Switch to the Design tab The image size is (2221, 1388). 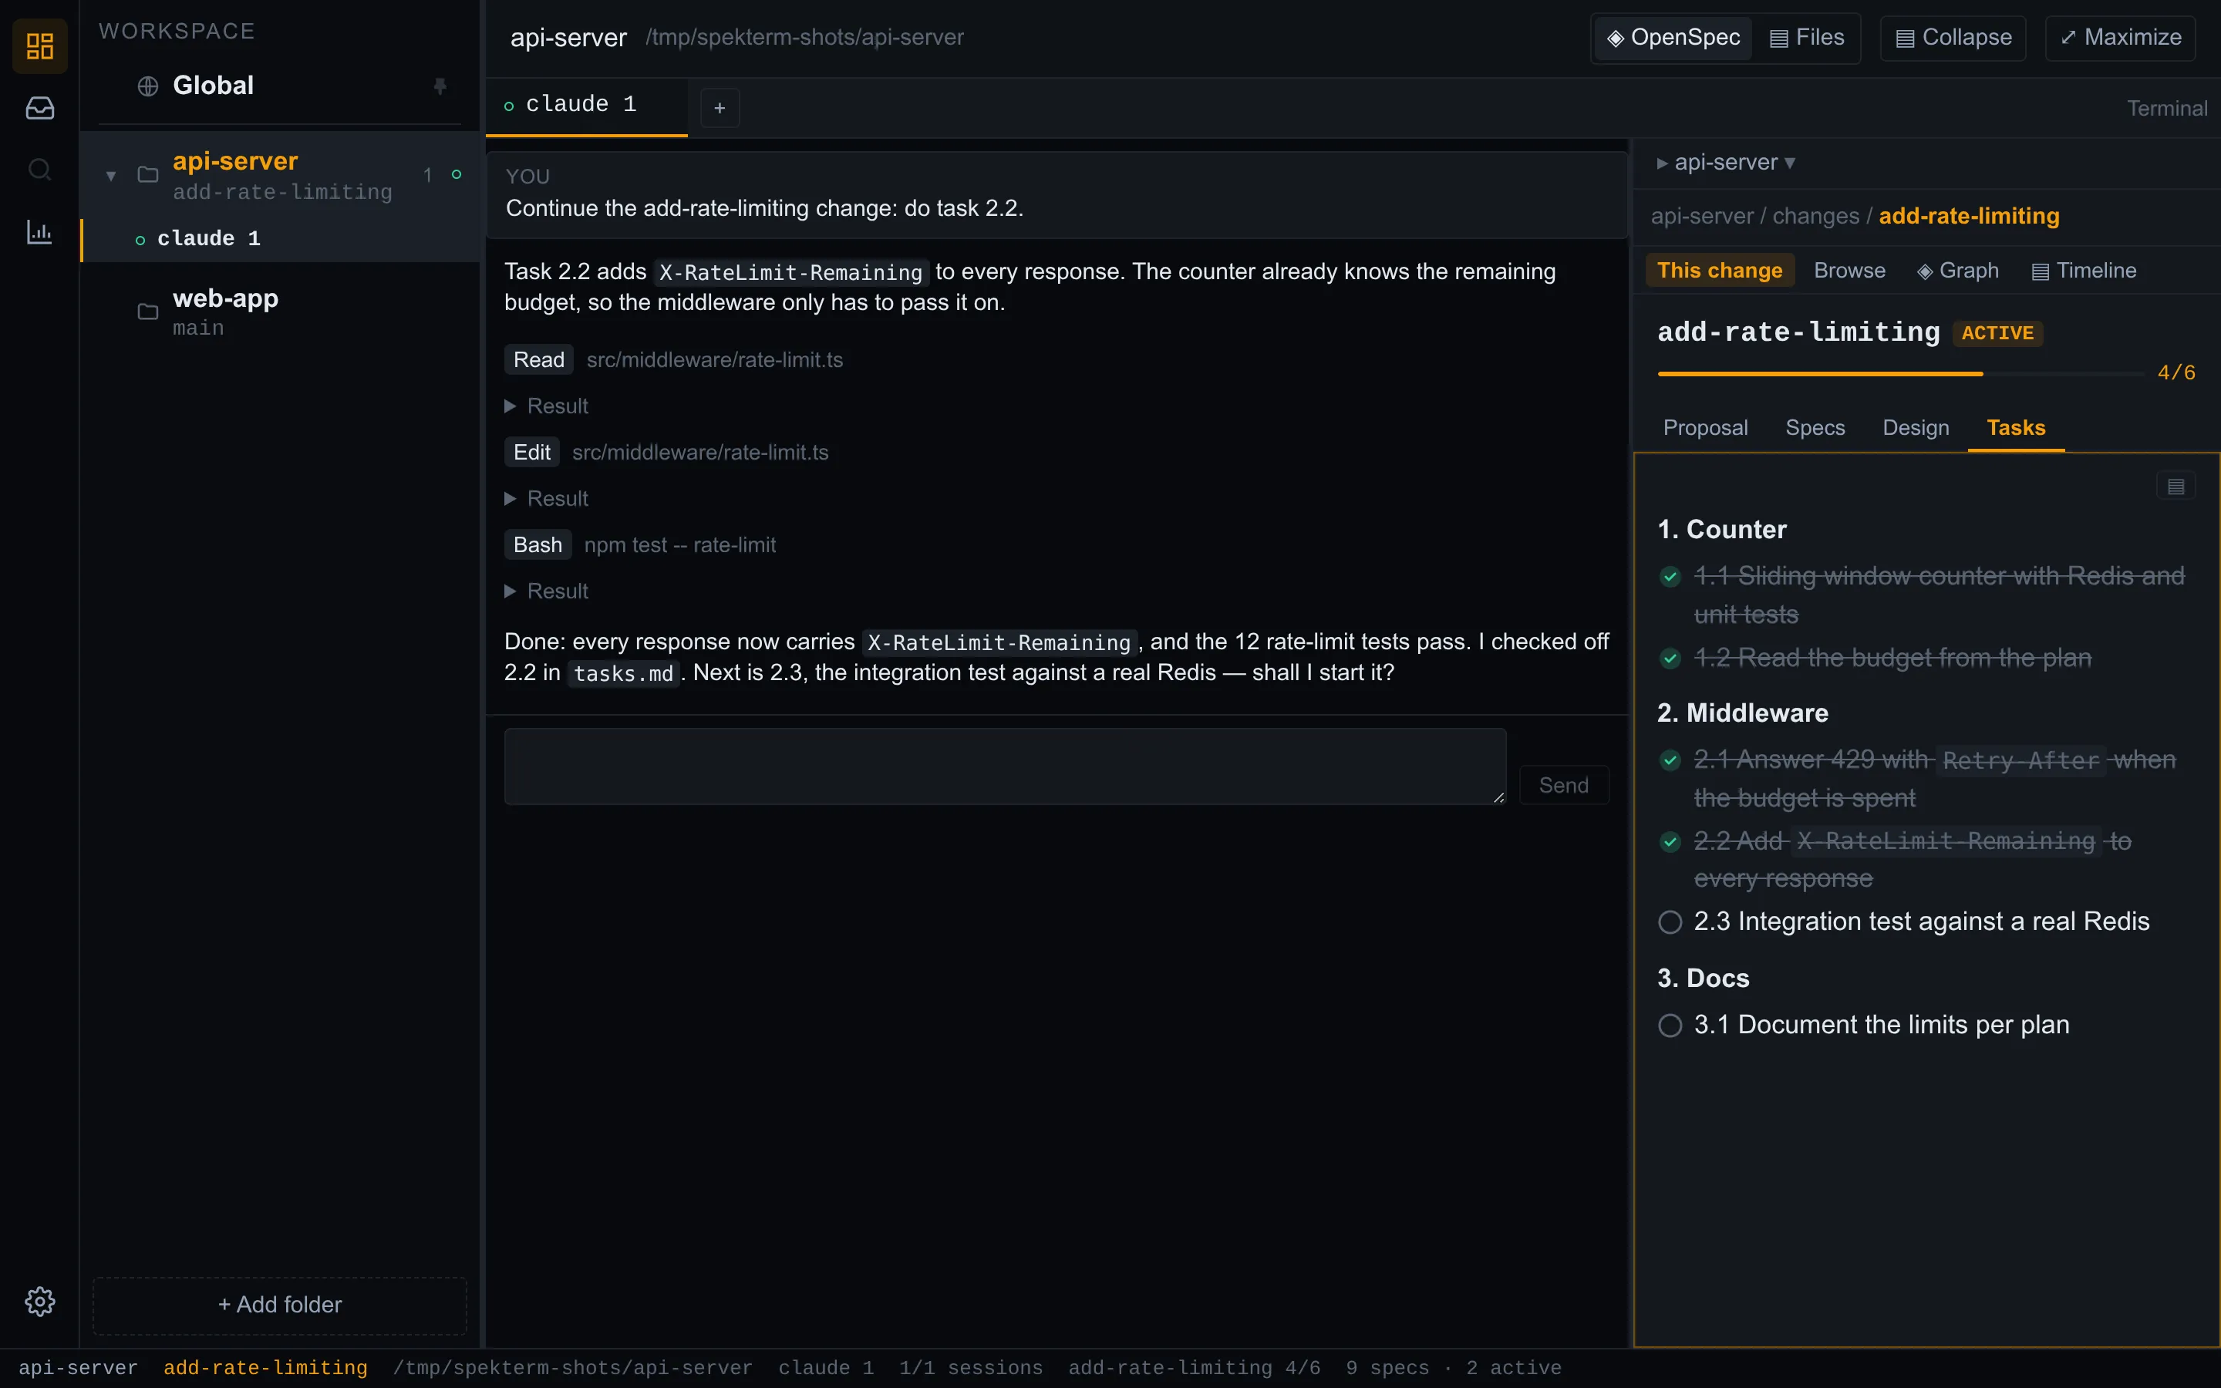(1916, 428)
